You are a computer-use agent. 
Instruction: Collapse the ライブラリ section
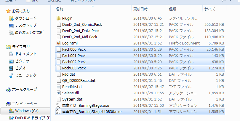(18, 47)
